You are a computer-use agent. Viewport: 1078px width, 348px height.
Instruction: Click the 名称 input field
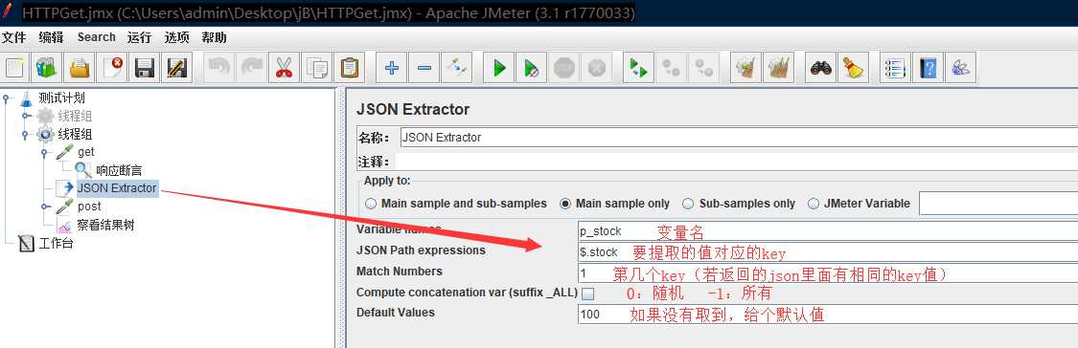(x=739, y=138)
